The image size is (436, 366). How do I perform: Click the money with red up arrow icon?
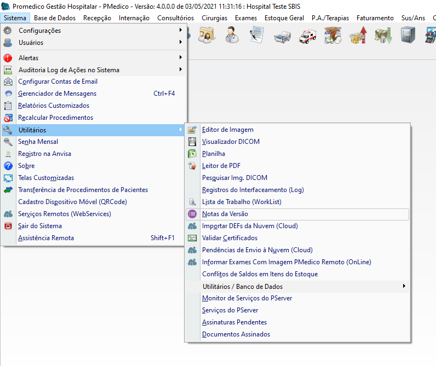[x=358, y=36]
